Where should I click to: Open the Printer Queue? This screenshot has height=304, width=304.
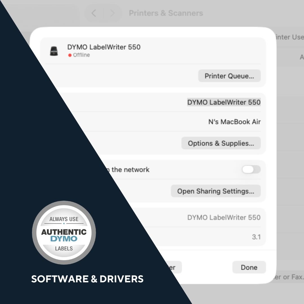tap(229, 76)
